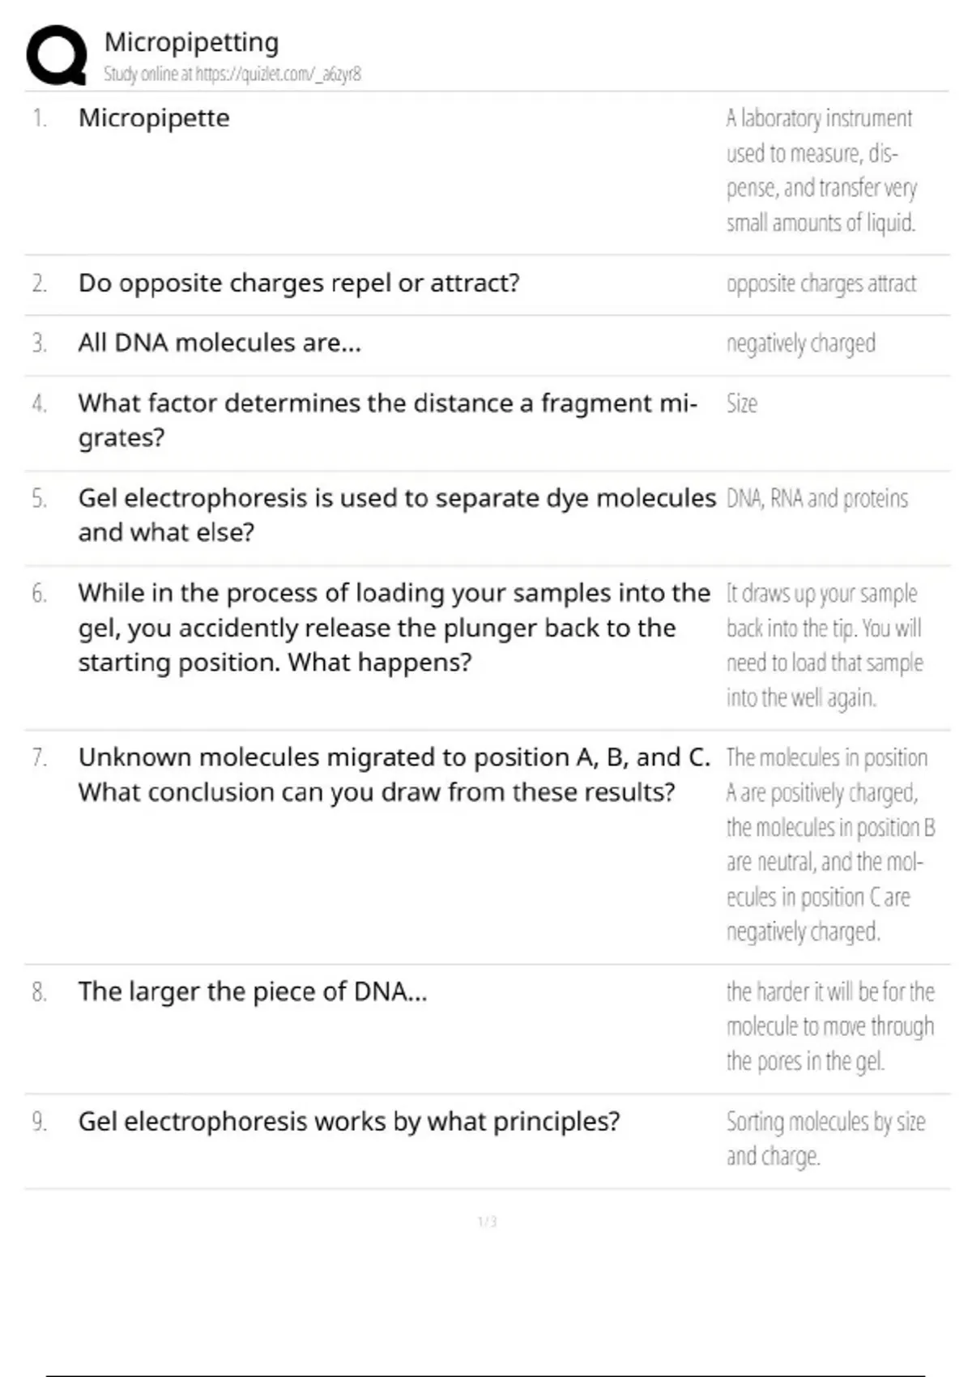The height and width of the screenshot is (1377, 972).
Task: Click the 1/3 page number indicator
Action: [x=487, y=1221]
